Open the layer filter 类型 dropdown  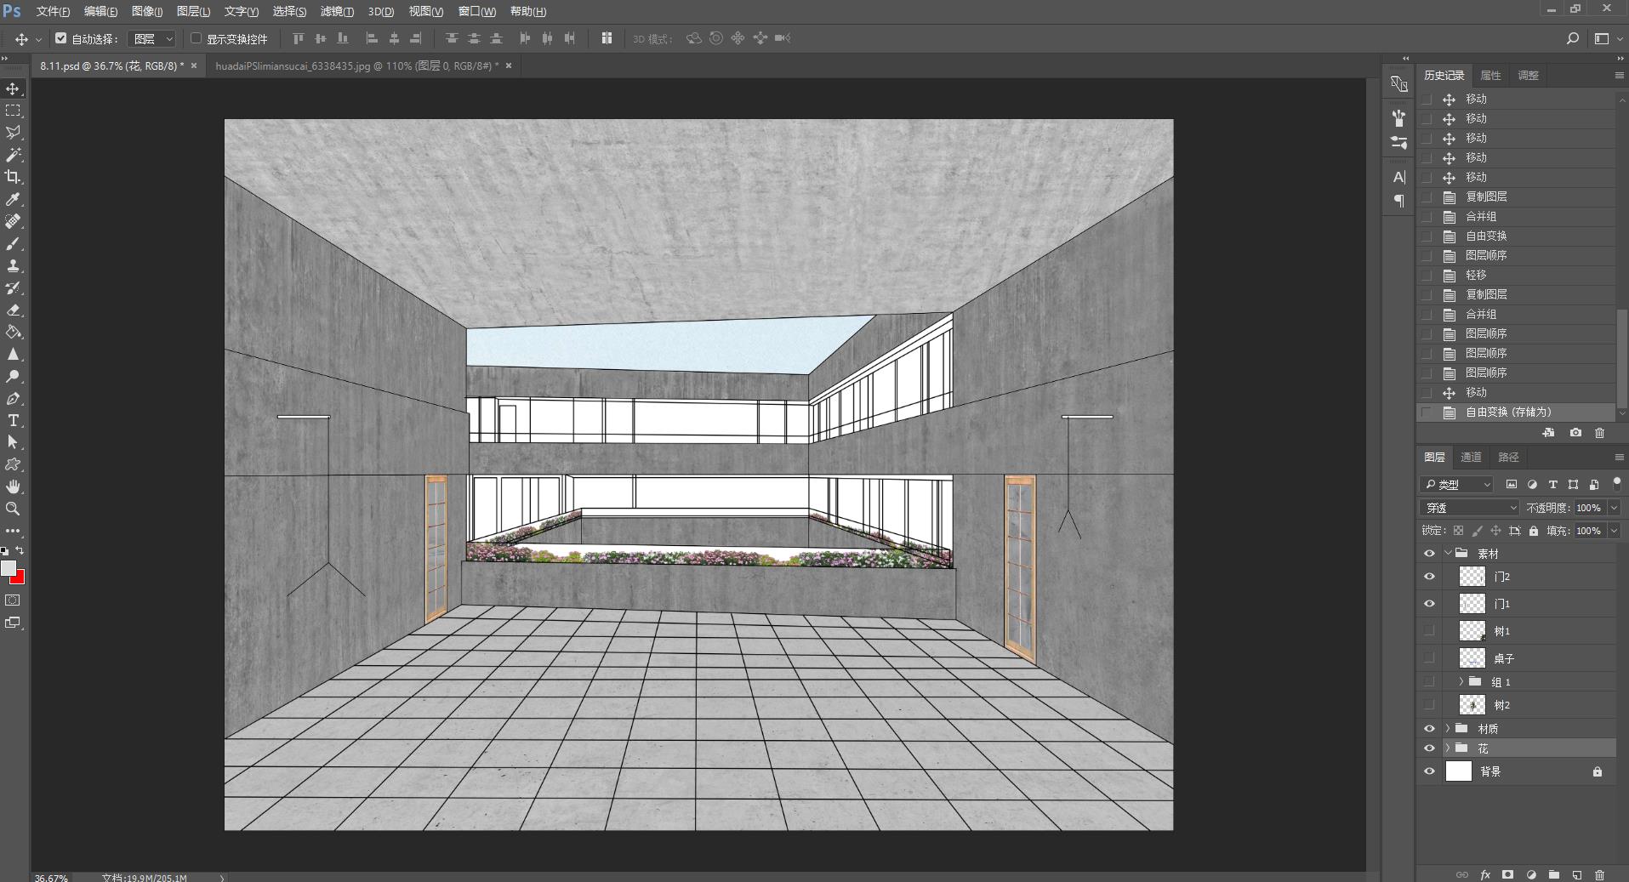(x=1457, y=484)
